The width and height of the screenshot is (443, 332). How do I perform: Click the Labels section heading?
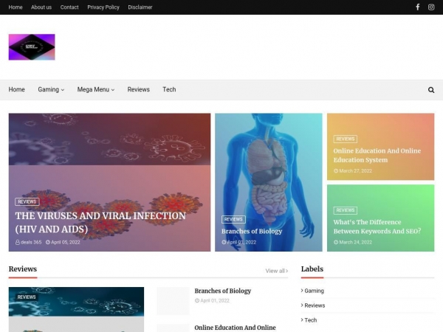312,269
